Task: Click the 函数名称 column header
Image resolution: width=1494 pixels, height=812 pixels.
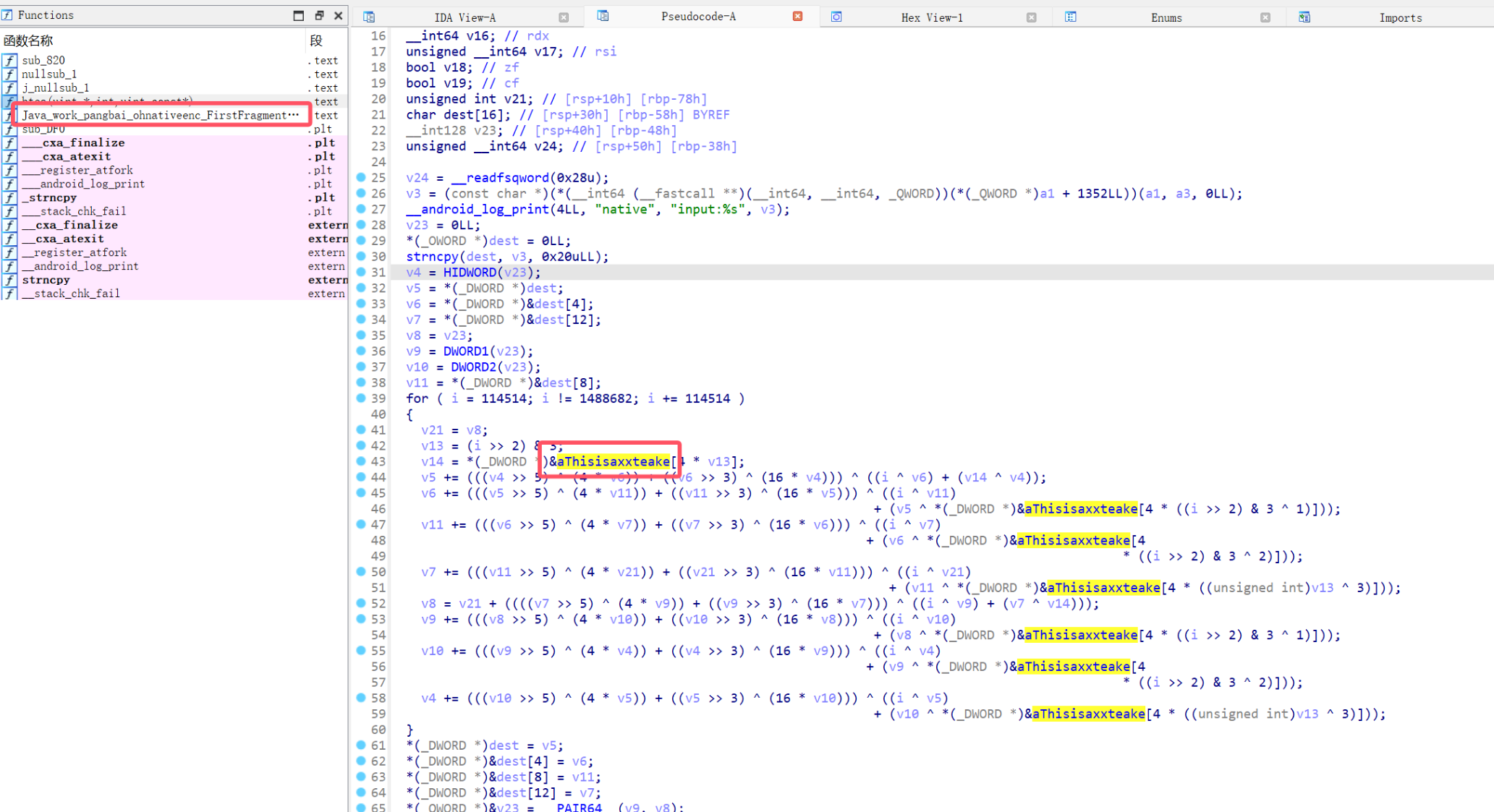Action: tap(29, 41)
